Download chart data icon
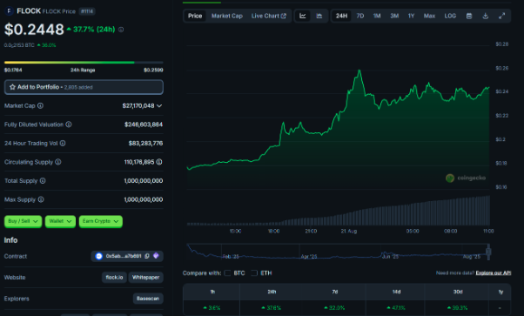 click(485, 16)
